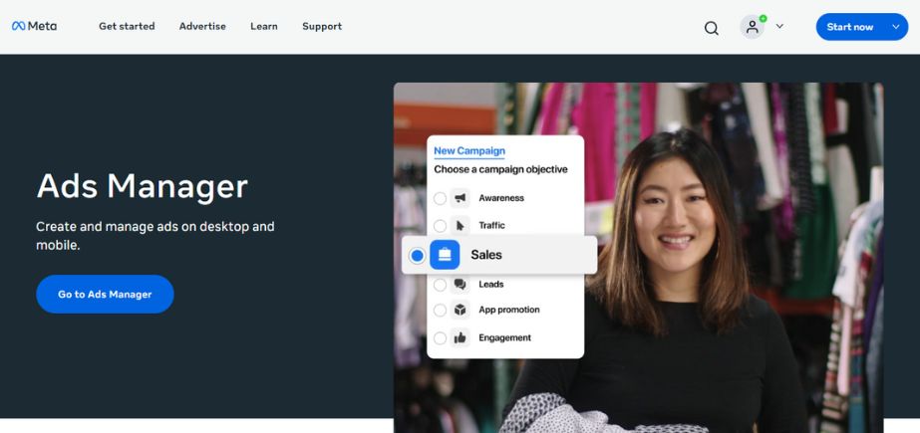Screen dimensions: 920x433
Task: Select the App promotion radio button
Action: 440,311
